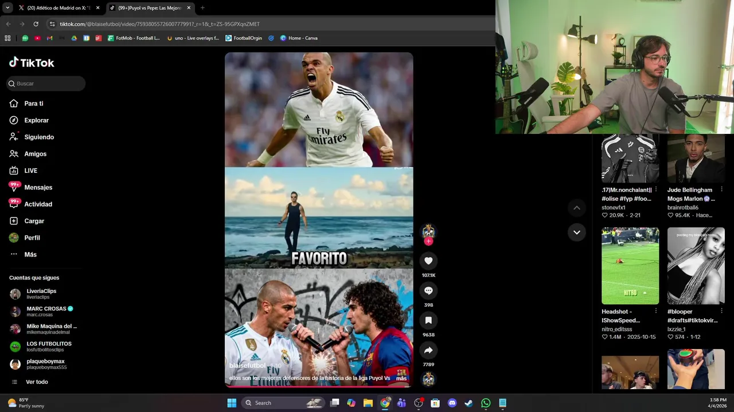Go back in browser history
Screen dimensions: 734x412
pyautogui.click(x=8, y=24)
